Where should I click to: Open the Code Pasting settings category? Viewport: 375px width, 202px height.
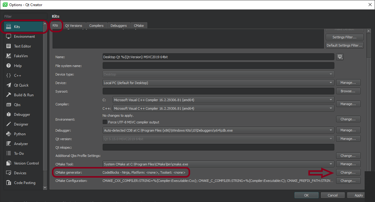pos(24,183)
